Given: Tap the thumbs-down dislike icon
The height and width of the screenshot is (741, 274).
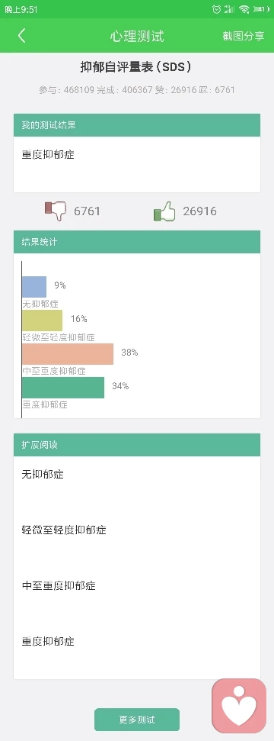Looking at the screenshot, I should (x=56, y=211).
